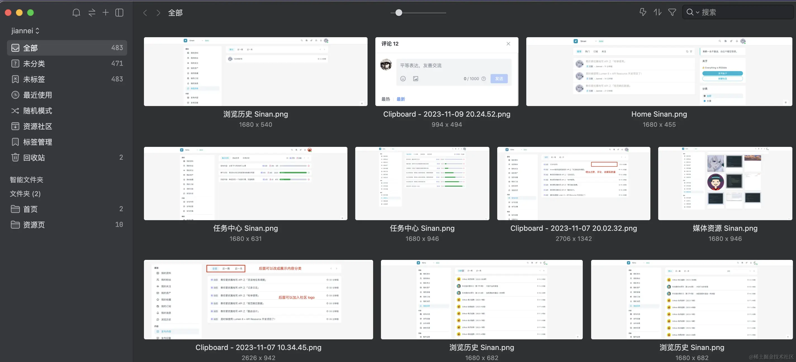This screenshot has height=362, width=796.
Task: Select the Home Sinan.png thumbnail
Action: coord(659,72)
